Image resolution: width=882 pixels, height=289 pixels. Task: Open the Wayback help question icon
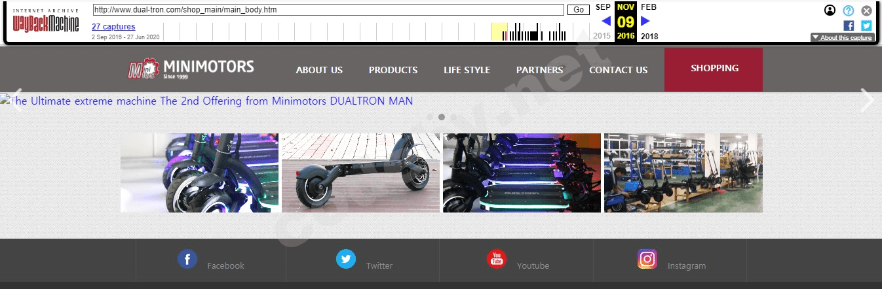(x=849, y=10)
